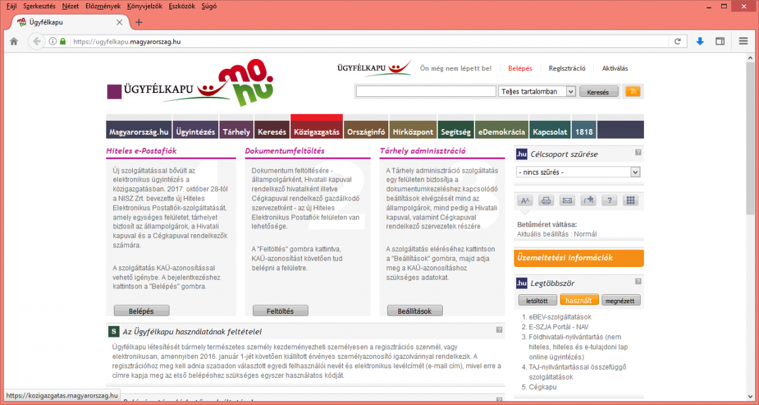Click the orange RSS feed icon
Screen dimensions: 759x405
click(632, 91)
